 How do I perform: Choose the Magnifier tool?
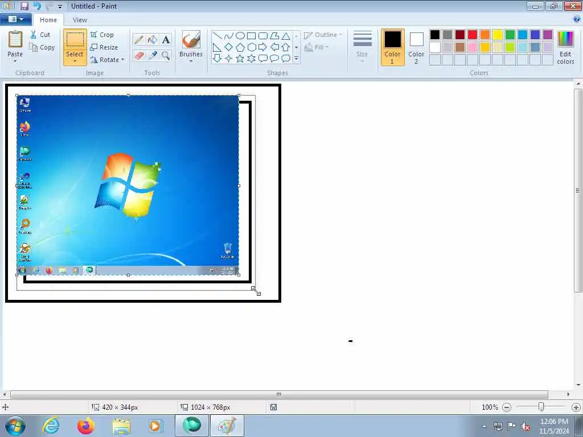pos(166,55)
